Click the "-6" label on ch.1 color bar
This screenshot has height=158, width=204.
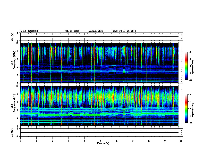point(190,52)
